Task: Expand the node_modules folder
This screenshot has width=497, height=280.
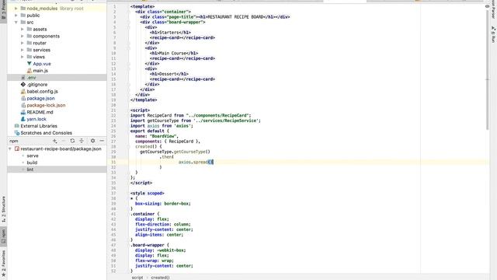Action: point(16,9)
